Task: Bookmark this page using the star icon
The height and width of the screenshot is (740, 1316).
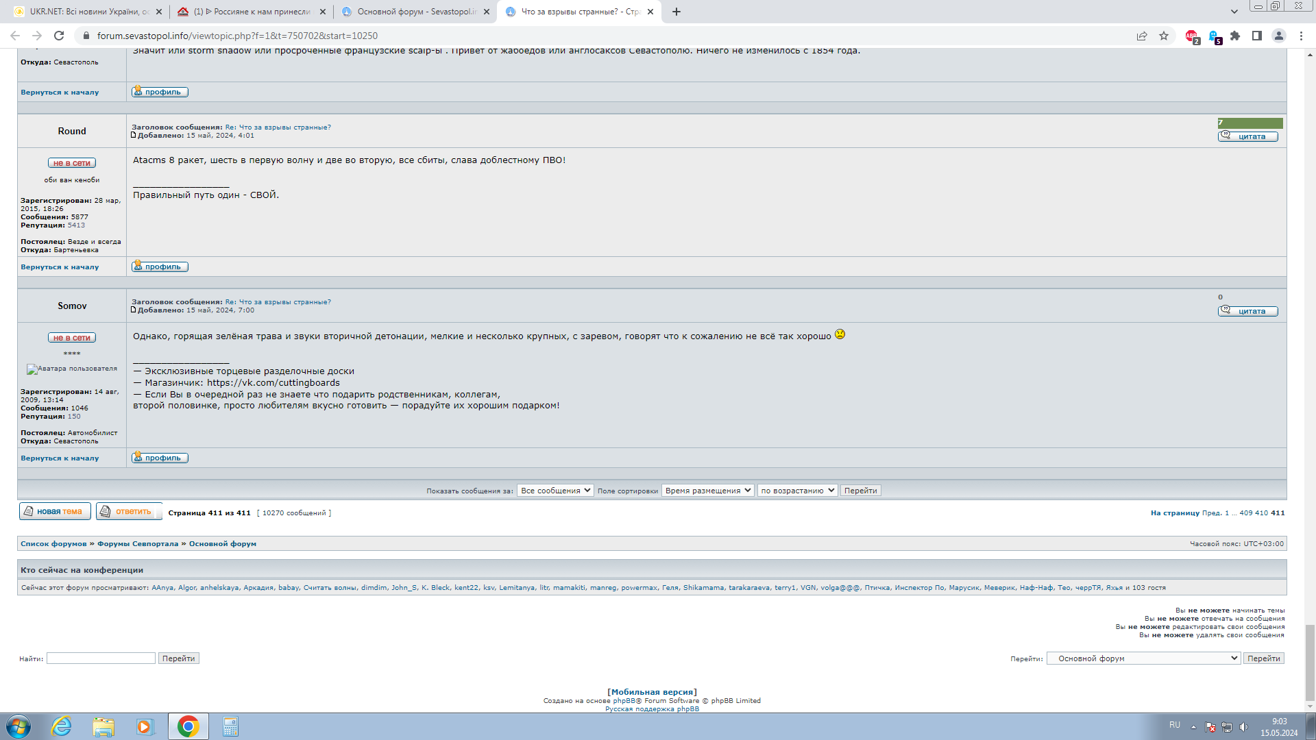Action: tap(1164, 36)
